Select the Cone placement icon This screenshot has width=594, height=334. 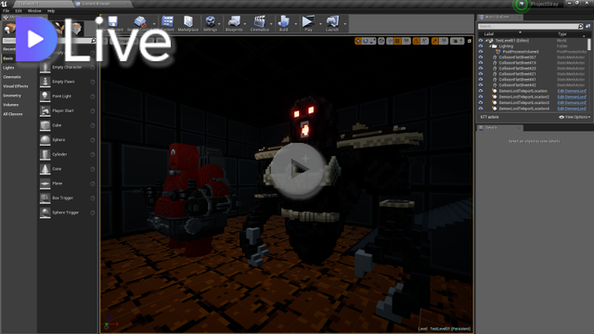[x=45, y=169]
